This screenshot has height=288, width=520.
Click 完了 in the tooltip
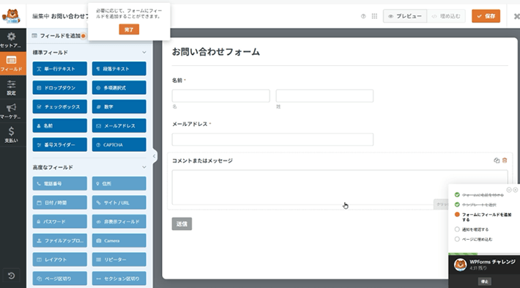129,29
